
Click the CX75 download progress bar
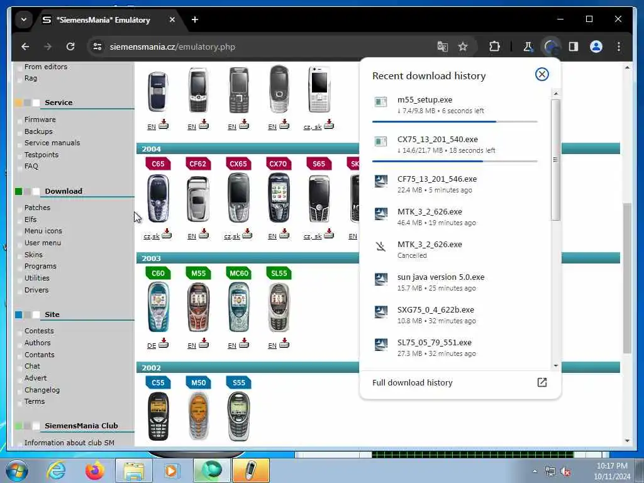point(455,162)
